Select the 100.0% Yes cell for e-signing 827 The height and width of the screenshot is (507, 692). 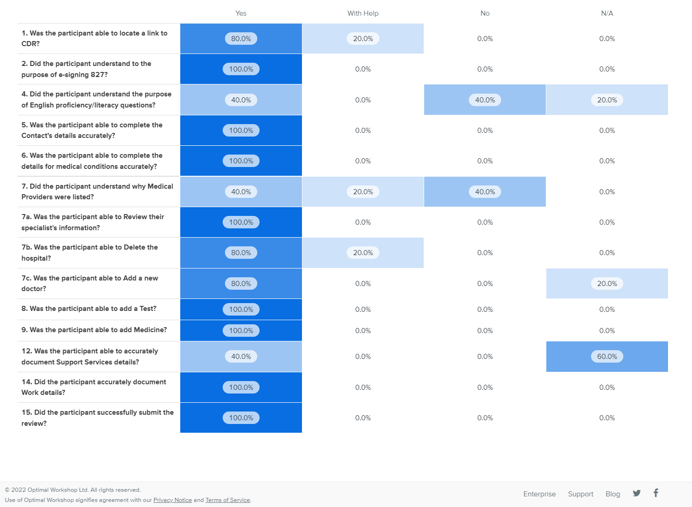tap(241, 69)
